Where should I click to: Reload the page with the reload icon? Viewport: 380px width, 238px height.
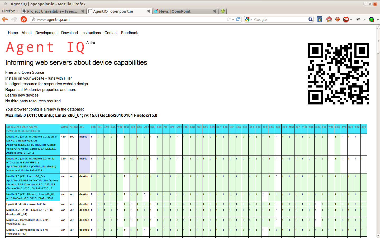click(238, 19)
